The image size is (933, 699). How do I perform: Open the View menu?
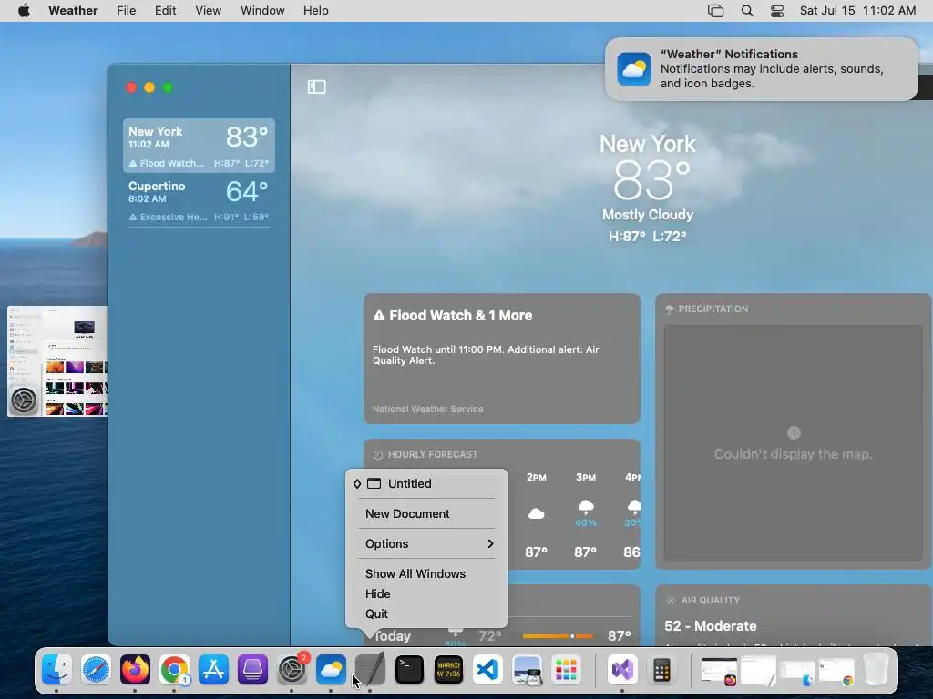tap(209, 11)
